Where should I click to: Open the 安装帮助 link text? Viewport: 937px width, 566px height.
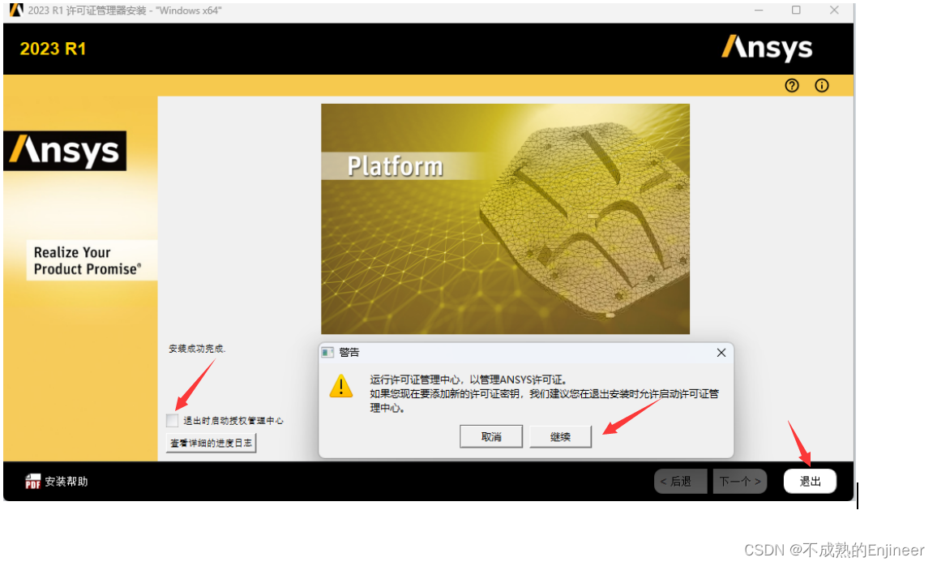tap(66, 481)
